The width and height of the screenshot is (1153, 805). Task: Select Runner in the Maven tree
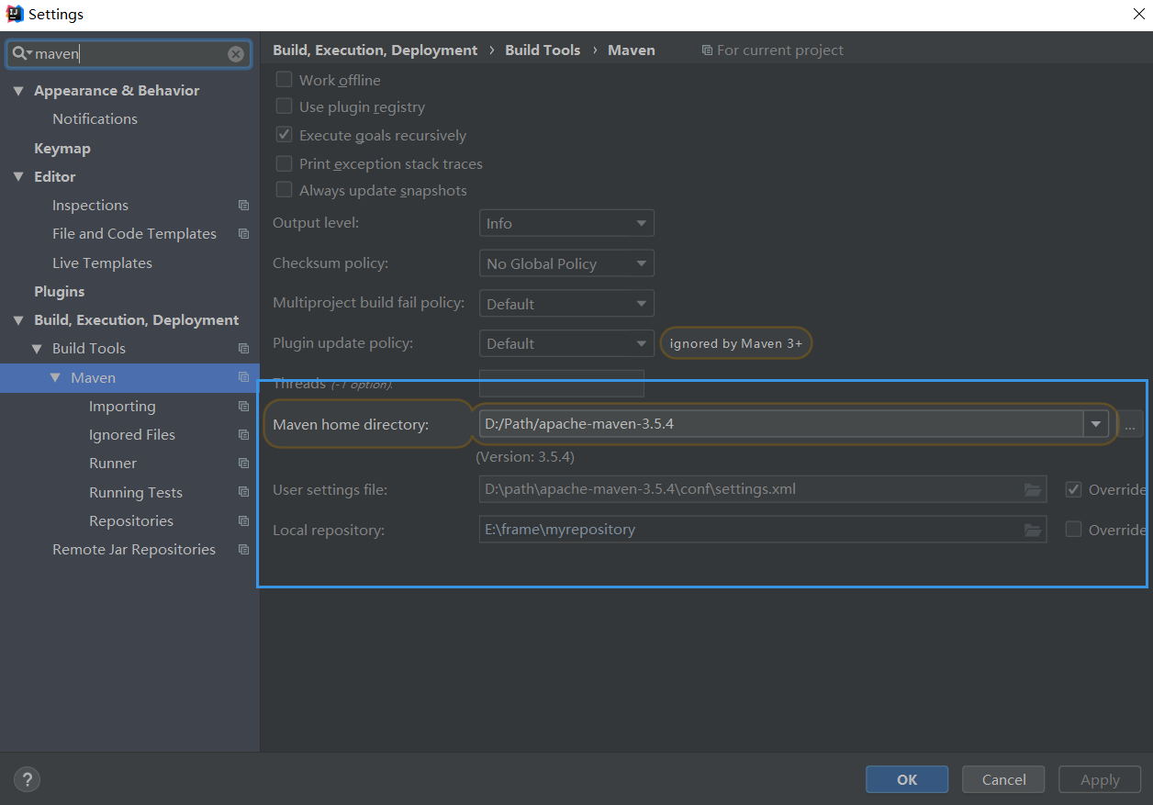pos(112,463)
